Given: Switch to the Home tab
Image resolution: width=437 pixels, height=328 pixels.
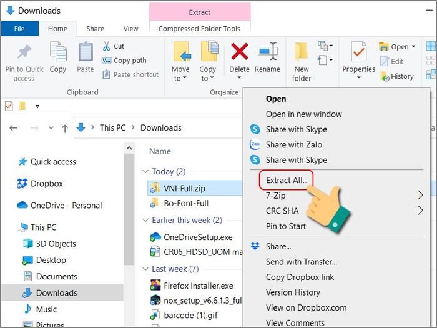Looking at the screenshot, I should [57, 29].
